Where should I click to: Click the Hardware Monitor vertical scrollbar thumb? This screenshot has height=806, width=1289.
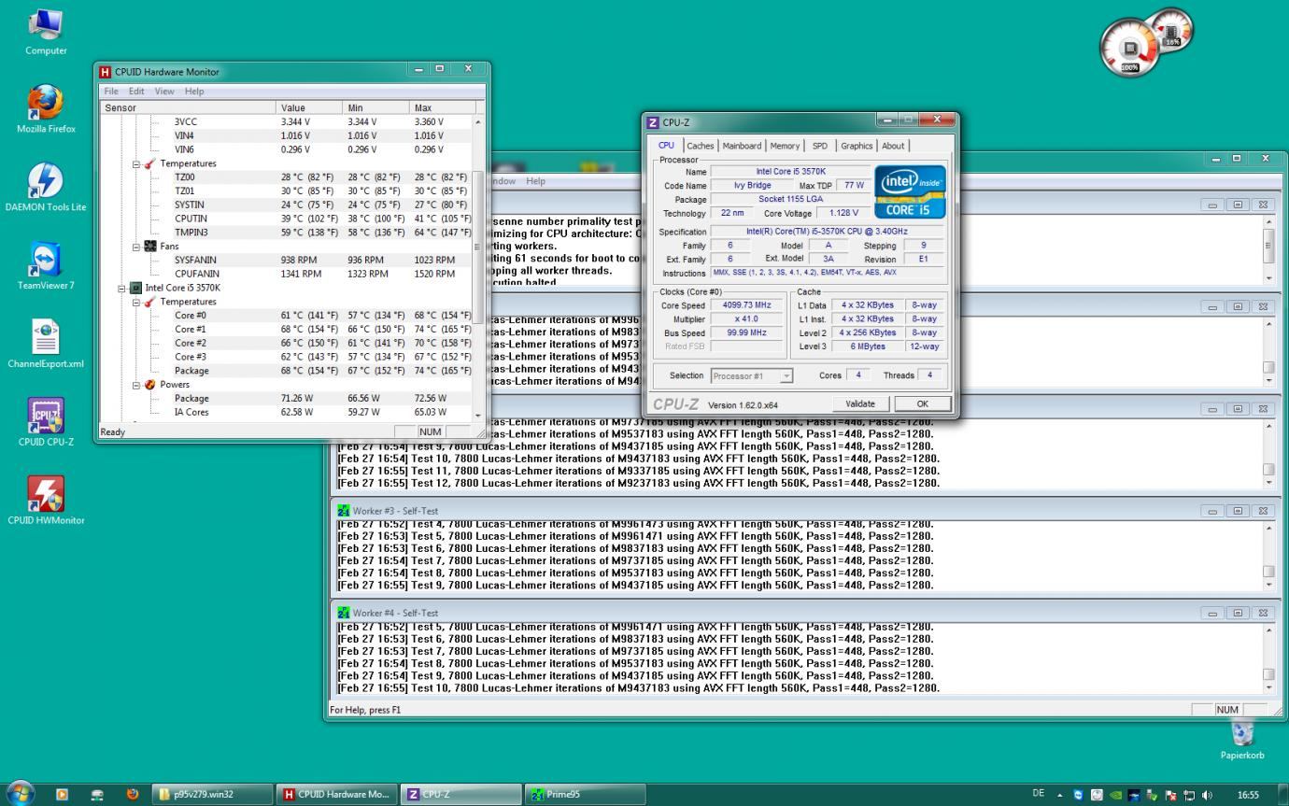pyautogui.click(x=479, y=246)
